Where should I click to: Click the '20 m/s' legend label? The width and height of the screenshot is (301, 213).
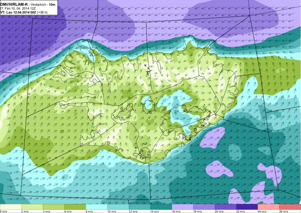point(219,211)
